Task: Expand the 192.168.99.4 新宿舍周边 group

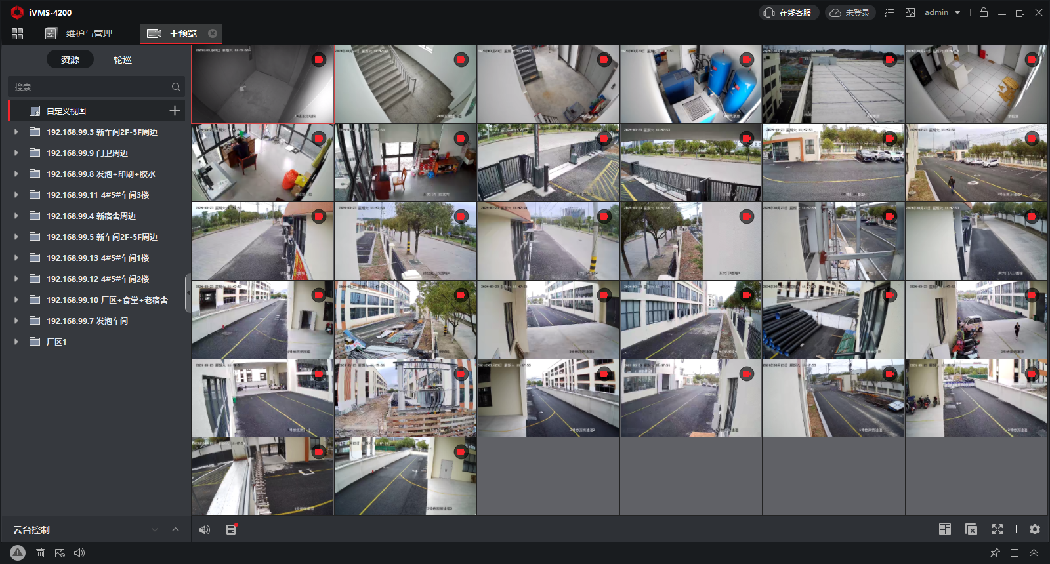Action: [16, 216]
